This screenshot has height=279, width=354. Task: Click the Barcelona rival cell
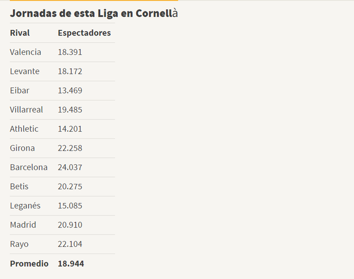coord(29,167)
